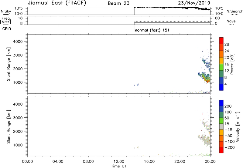
Task: Select Power colorbar segment between 24 and 28
Action: [221, 47]
